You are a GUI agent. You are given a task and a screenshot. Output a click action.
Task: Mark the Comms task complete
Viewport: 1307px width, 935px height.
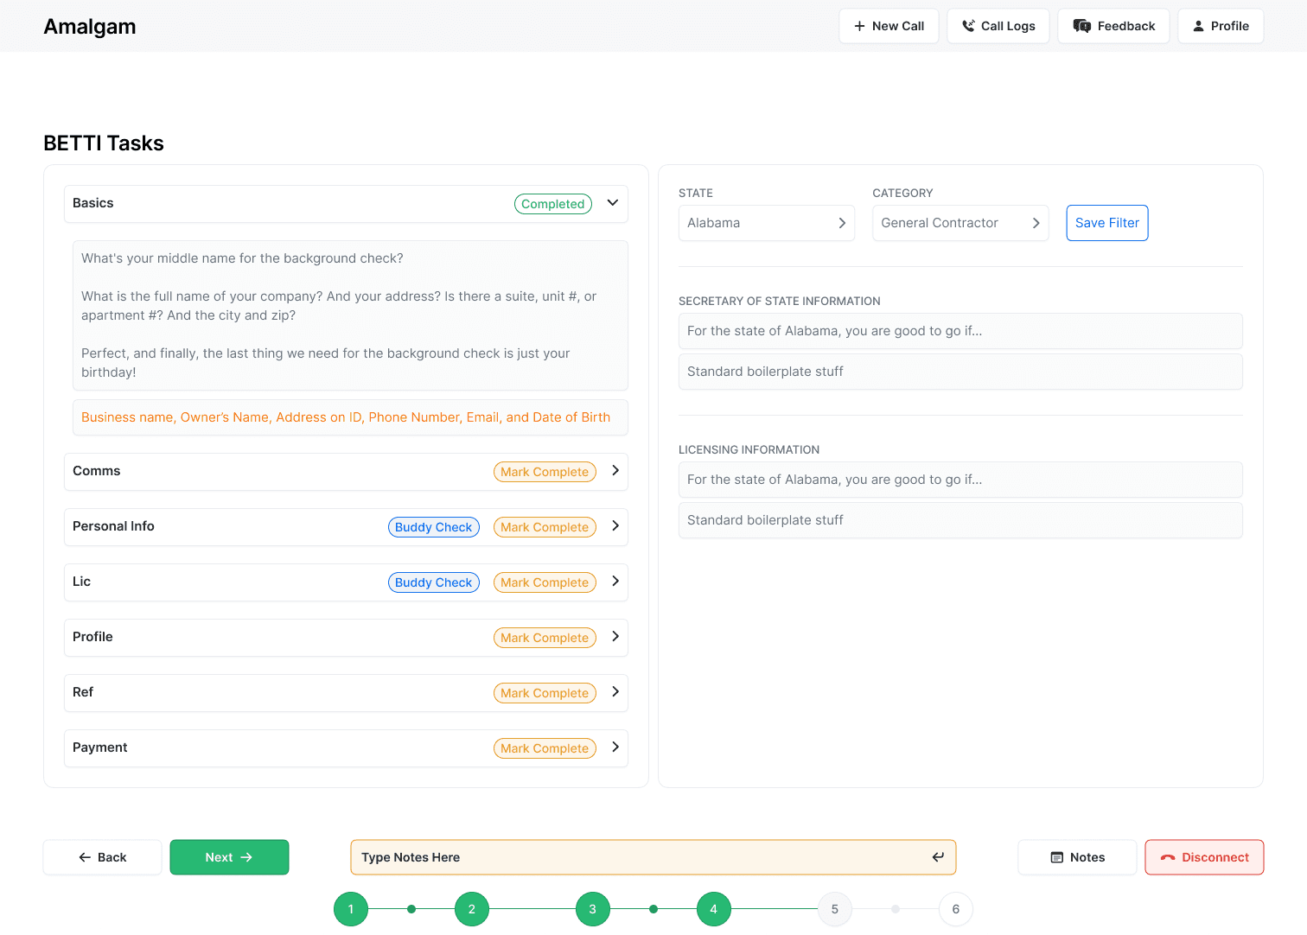coord(545,472)
